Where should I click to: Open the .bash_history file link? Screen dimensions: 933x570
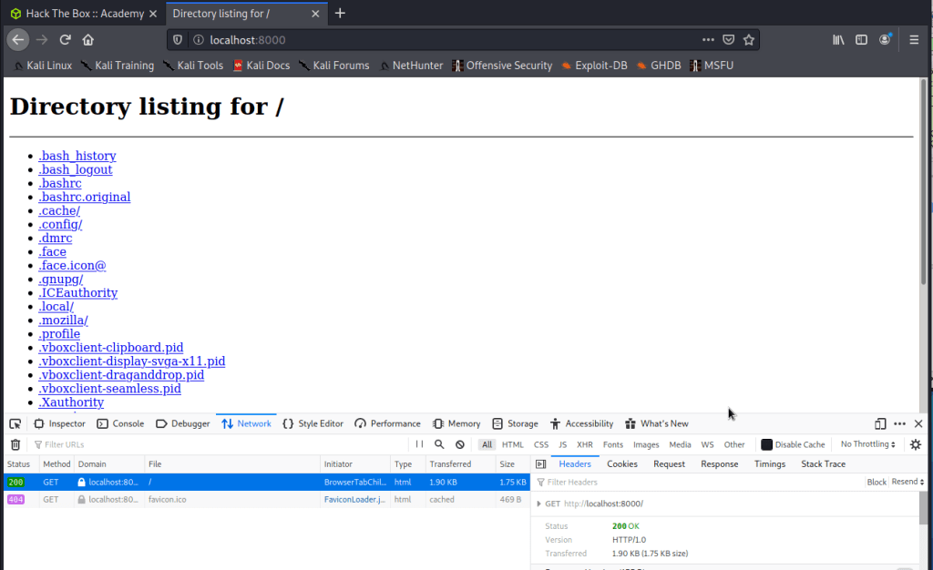pyautogui.click(x=77, y=156)
